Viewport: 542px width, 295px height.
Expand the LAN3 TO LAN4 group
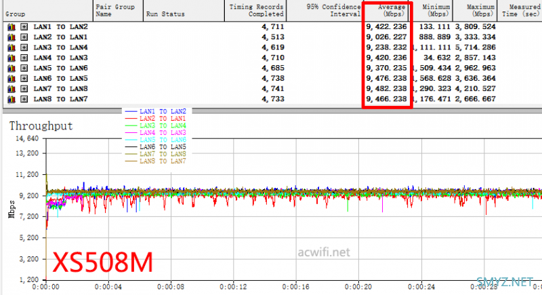tap(24, 47)
